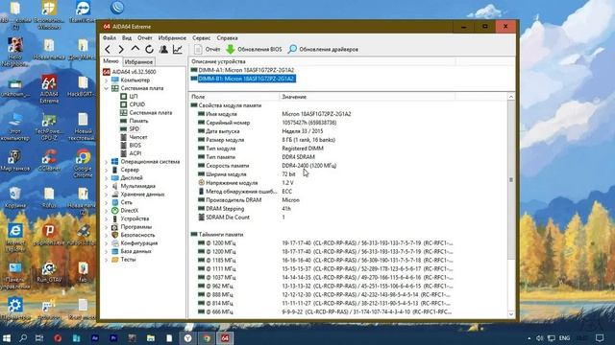Select База данных in the tree
The image size is (615, 345).
click(132, 251)
